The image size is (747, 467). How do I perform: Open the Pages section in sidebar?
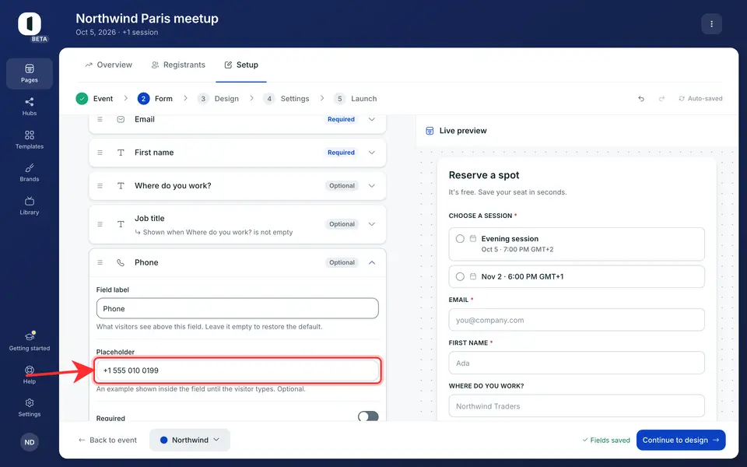[x=30, y=74]
